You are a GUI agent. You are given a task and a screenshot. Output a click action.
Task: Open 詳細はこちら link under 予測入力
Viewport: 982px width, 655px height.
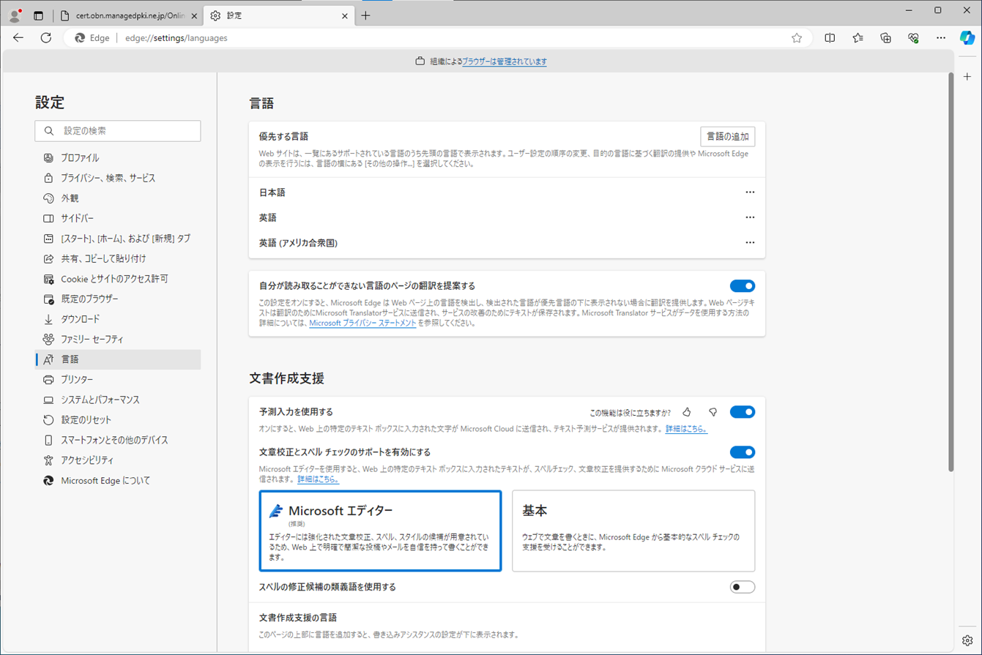[x=686, y=429]
